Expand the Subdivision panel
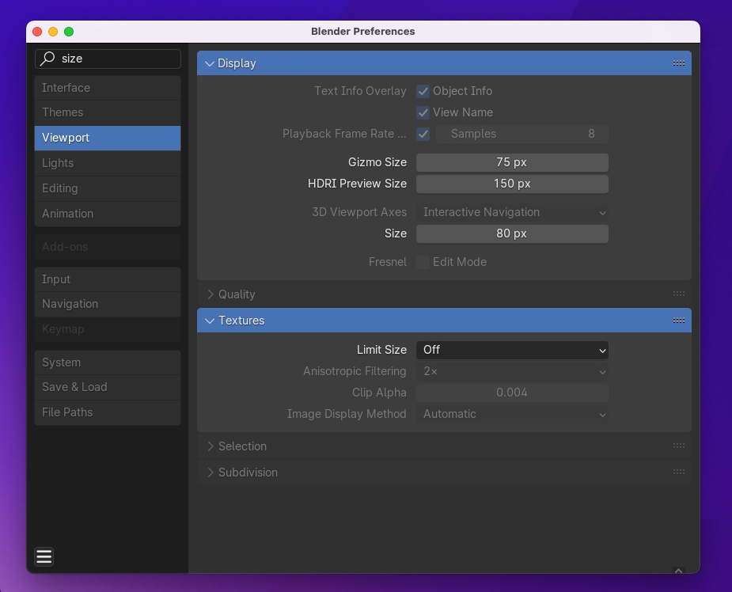This screenshot has width=732, height=592. (210, 472)
